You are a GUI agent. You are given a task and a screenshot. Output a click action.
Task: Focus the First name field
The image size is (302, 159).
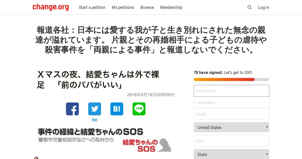pos(232,91)
